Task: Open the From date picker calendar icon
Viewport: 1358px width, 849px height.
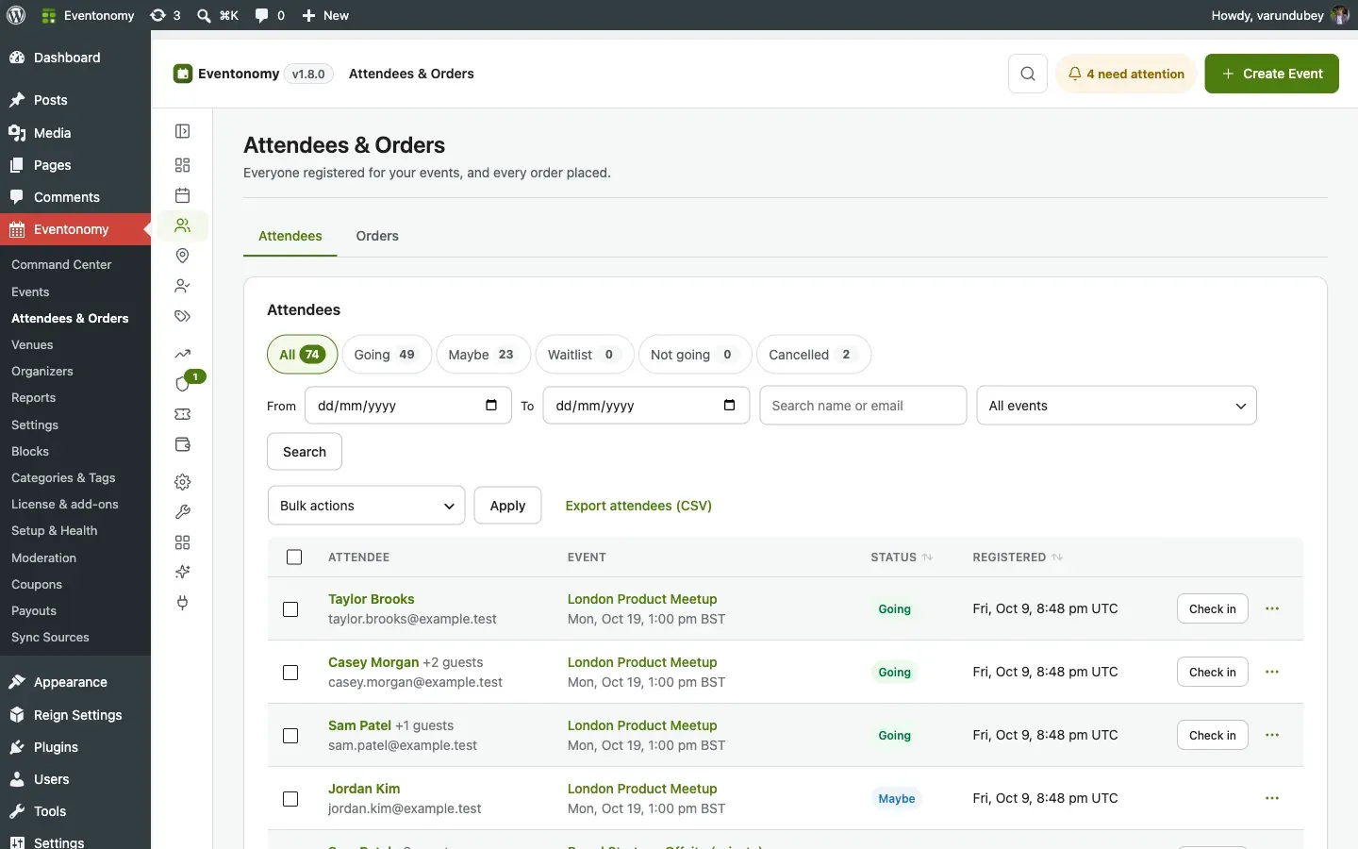Action: pos(491,406)
